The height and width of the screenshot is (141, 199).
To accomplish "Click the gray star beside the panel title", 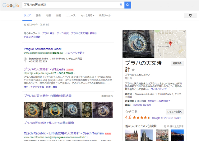I will tap(133, 70).
